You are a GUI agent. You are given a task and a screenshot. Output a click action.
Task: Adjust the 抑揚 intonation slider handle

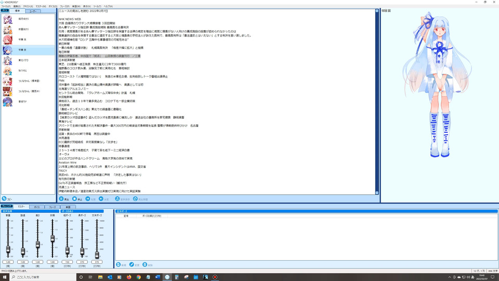[52, 238]
